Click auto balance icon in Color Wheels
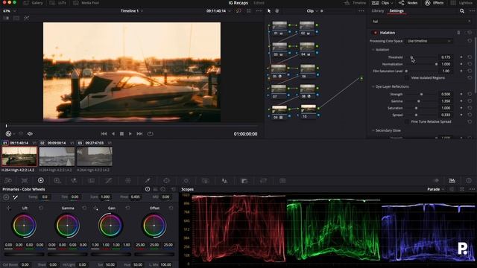The width and height of the screenshot is (477, 268). click(6, 197)
